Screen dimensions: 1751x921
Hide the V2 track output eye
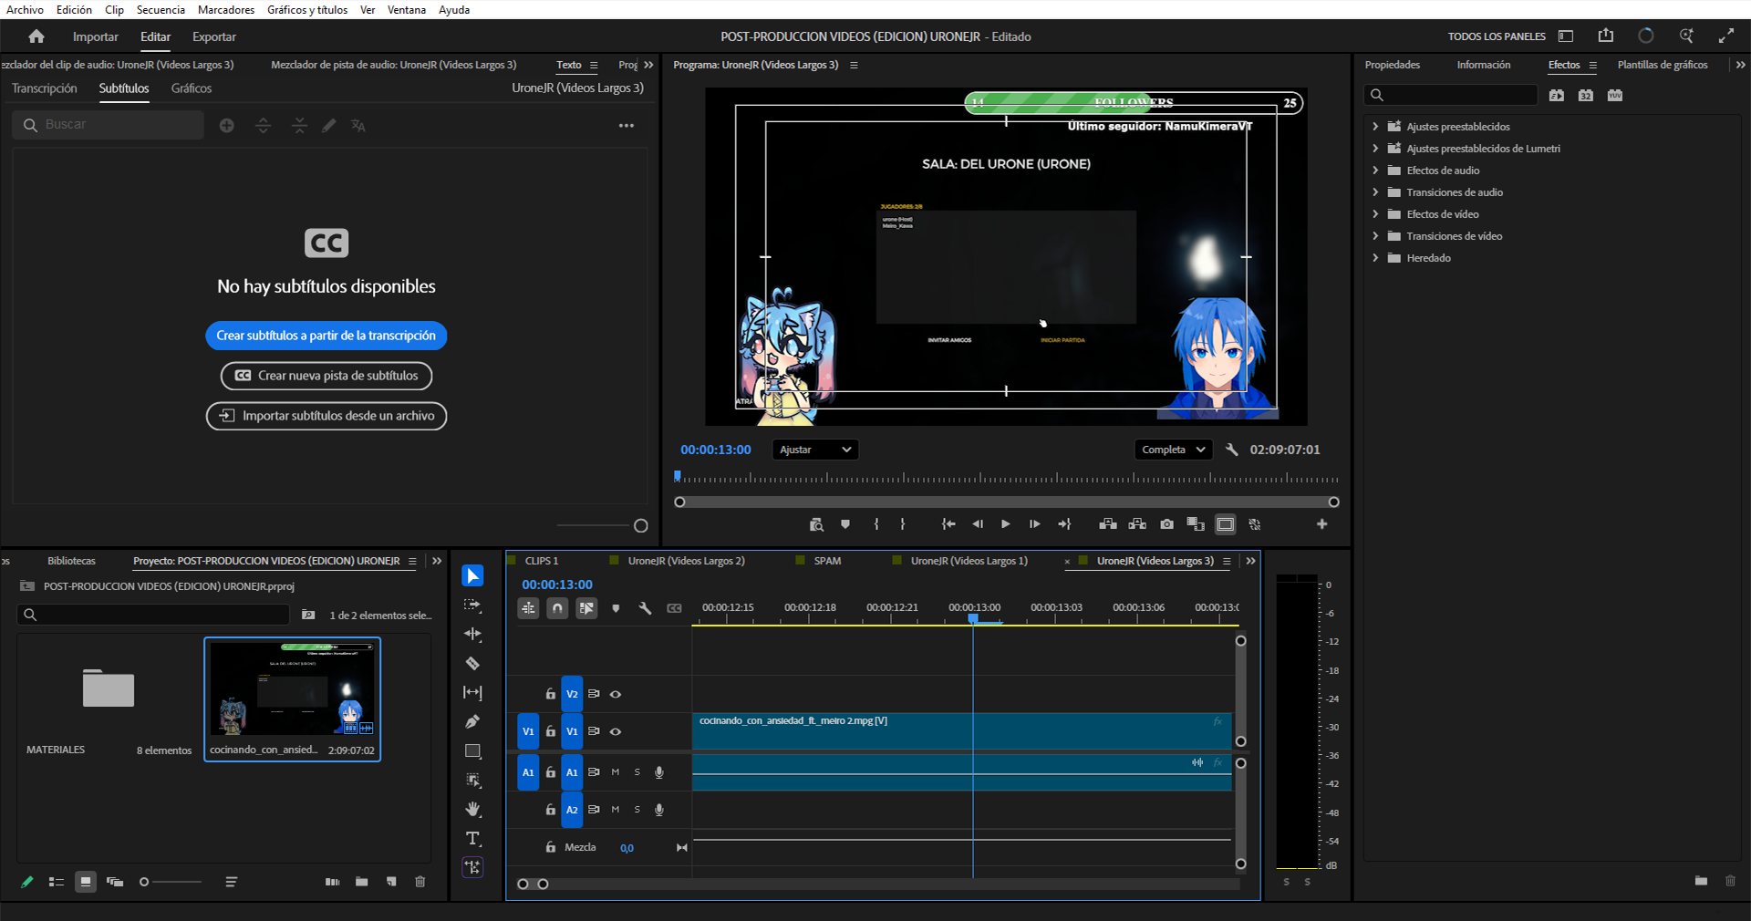pyautogui.click(x=616, y=694)
